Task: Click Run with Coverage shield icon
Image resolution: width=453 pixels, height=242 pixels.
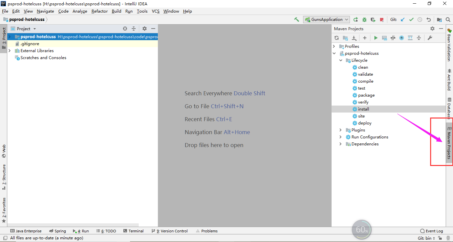Action: click(373, 20)
